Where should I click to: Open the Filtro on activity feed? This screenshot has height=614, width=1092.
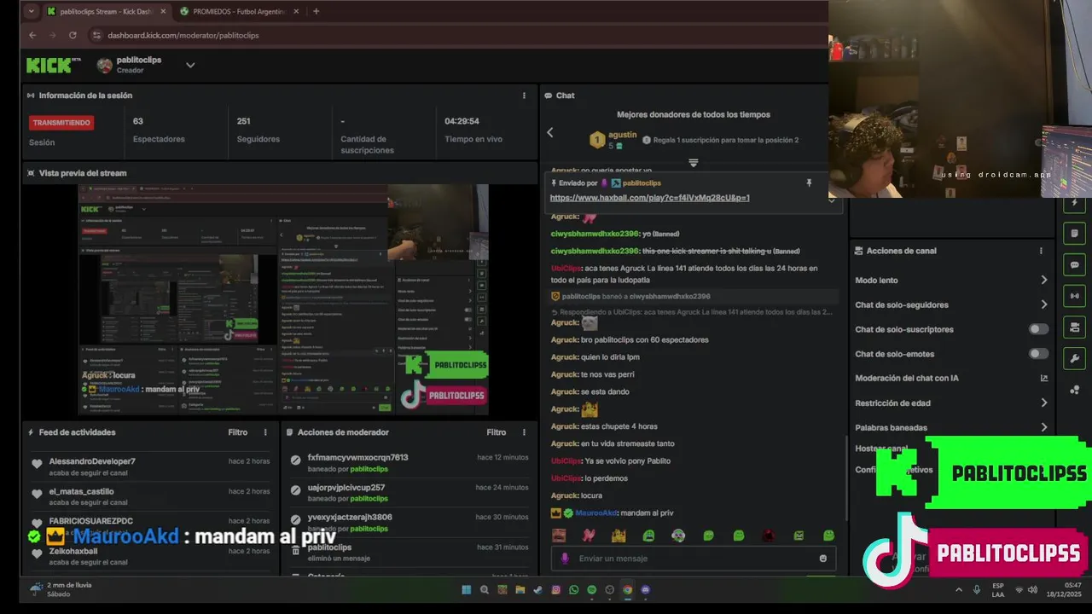click(x=238, y=432)
